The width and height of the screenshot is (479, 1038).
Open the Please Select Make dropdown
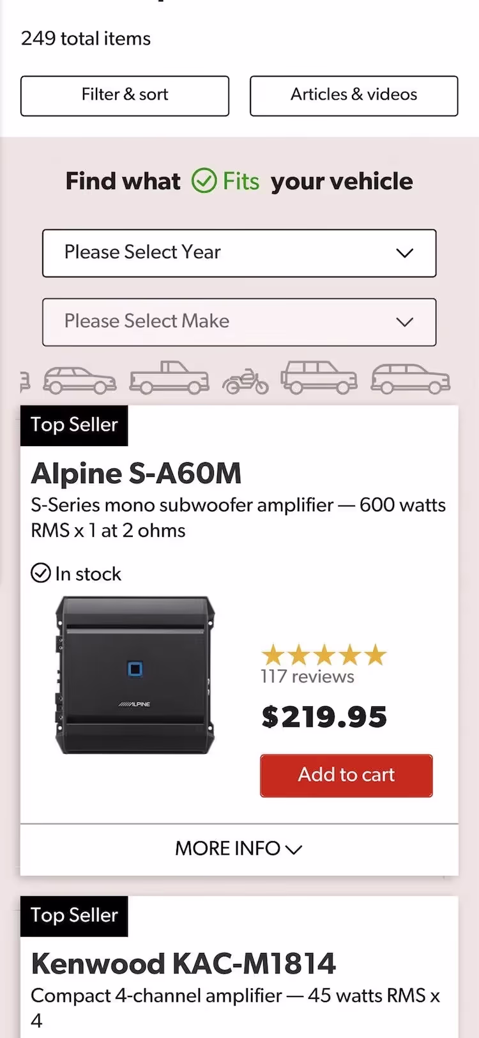(x=239, y=322)
